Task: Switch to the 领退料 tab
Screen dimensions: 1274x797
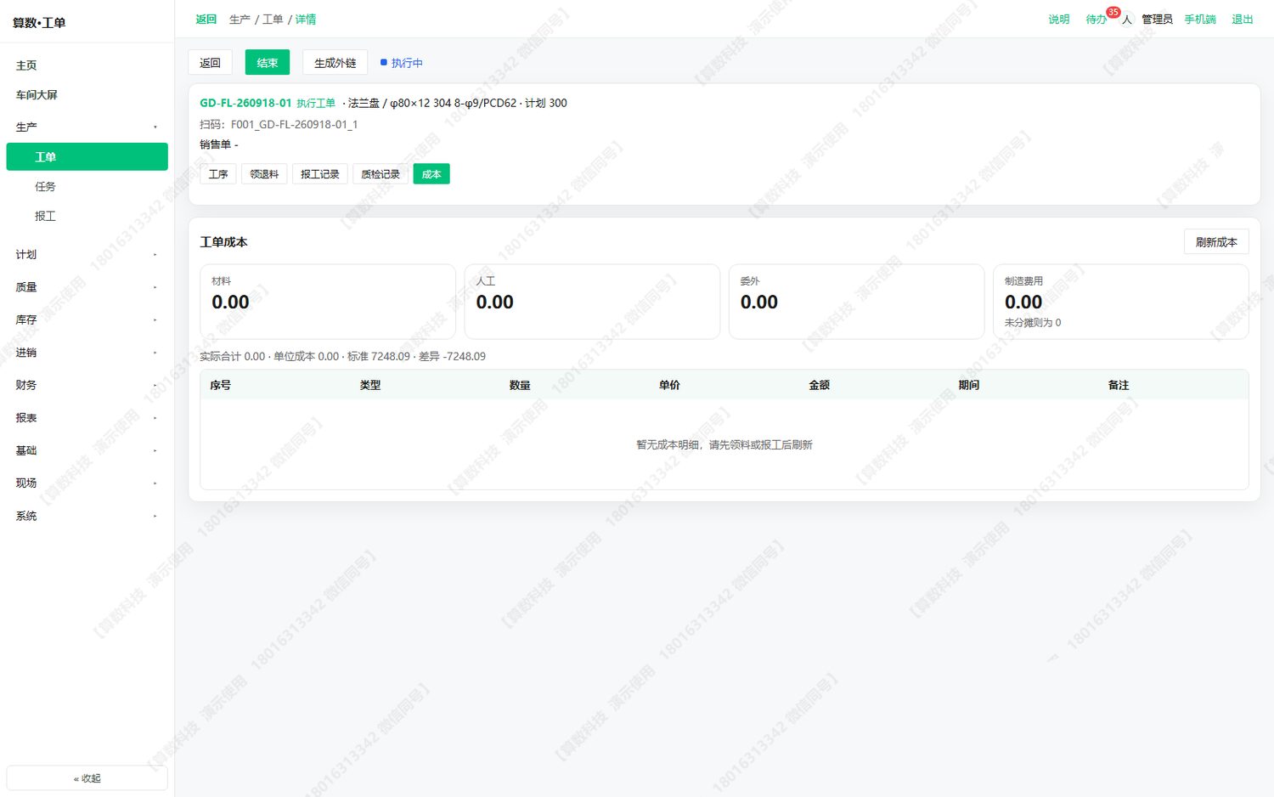Action: [x=264, y=174]
